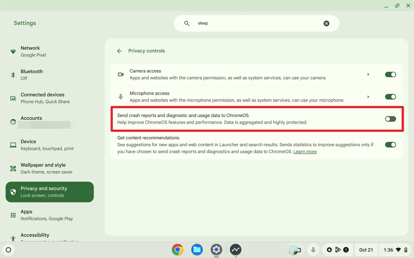
Task: Click the Wallpaper and style brush icon
Action: 13,168
